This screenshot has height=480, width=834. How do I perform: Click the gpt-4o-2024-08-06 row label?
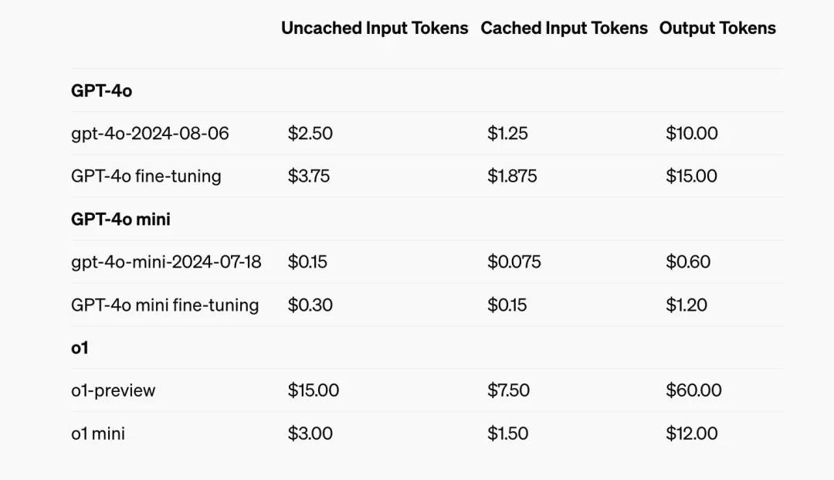[x=150, y=134]
